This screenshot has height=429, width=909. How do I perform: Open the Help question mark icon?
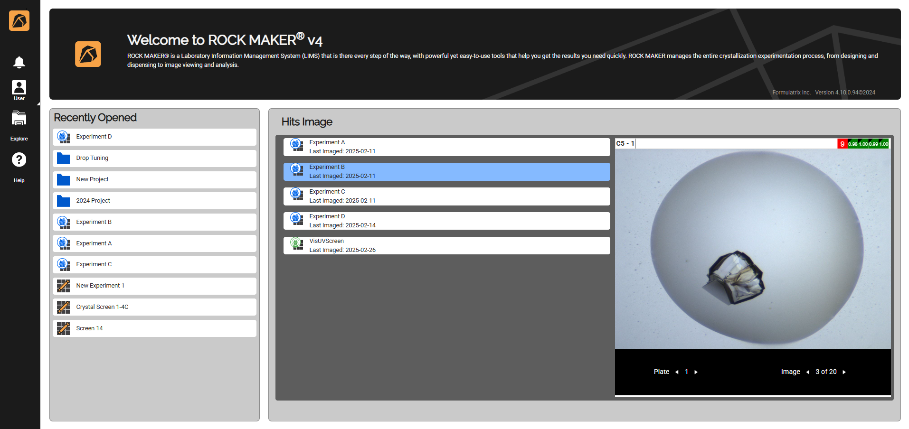click(x=19, y=160)
